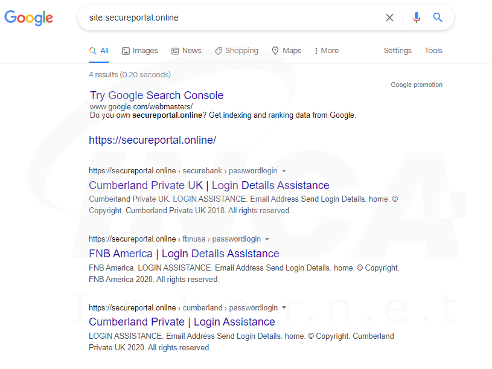Open https://secureportal.online/ result link
This screenshot has width=492, height=369.
point(153,140)
